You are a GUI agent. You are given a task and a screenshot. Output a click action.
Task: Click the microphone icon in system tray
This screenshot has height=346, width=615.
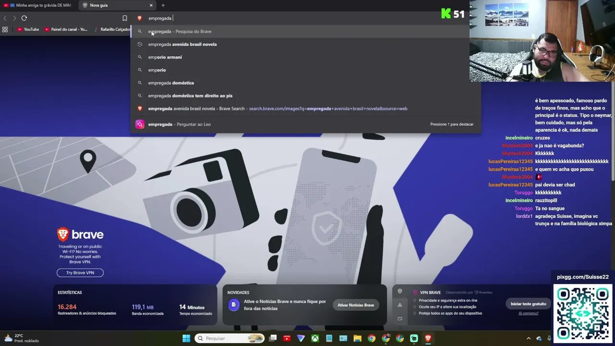tap(549, 338)
